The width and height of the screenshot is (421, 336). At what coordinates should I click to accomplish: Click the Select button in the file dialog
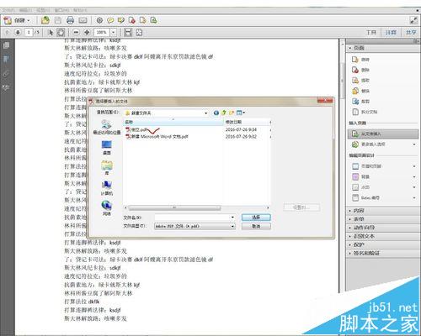(256, 218)
